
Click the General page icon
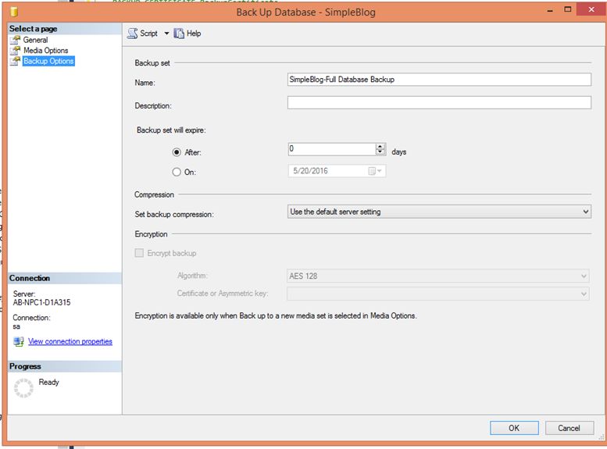[x=15, y=40]
